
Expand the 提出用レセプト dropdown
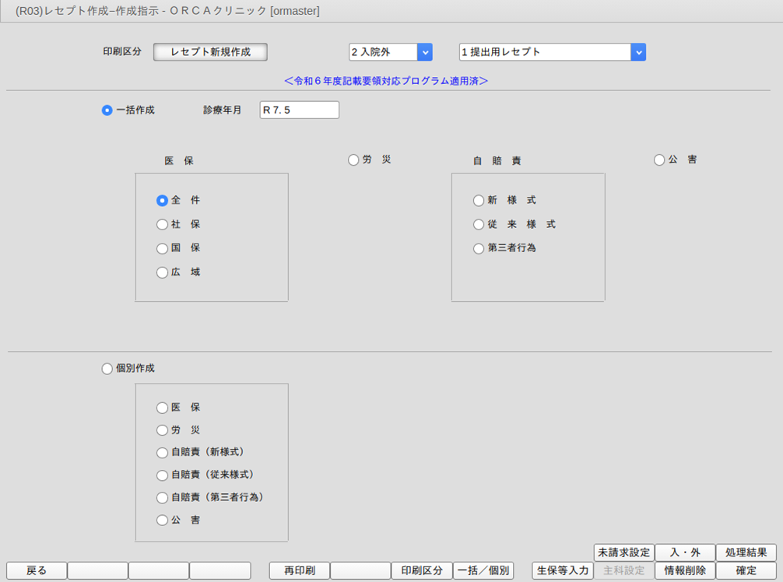pos(638,52)
